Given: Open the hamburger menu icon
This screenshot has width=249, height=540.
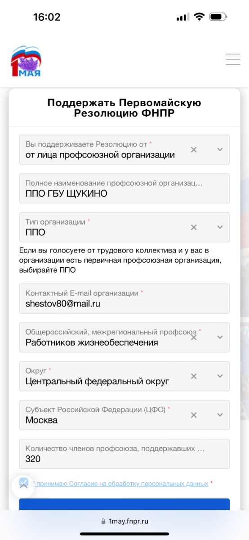Looking at the screenshot, I should click(233, 59).
